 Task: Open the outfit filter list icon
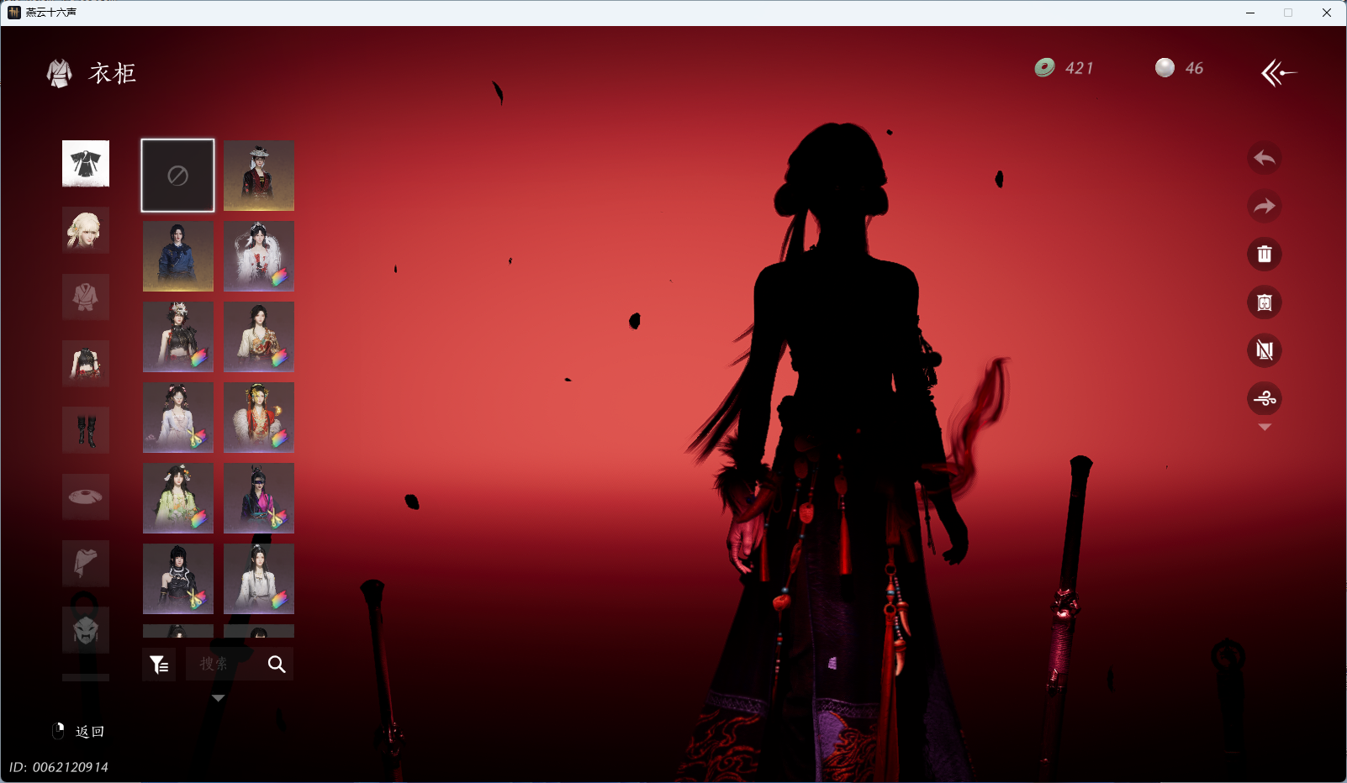[x=159, y=665]
